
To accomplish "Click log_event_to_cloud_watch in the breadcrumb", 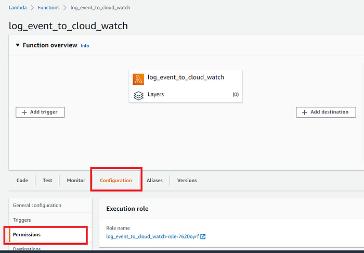I will click(x=100, y=8).
